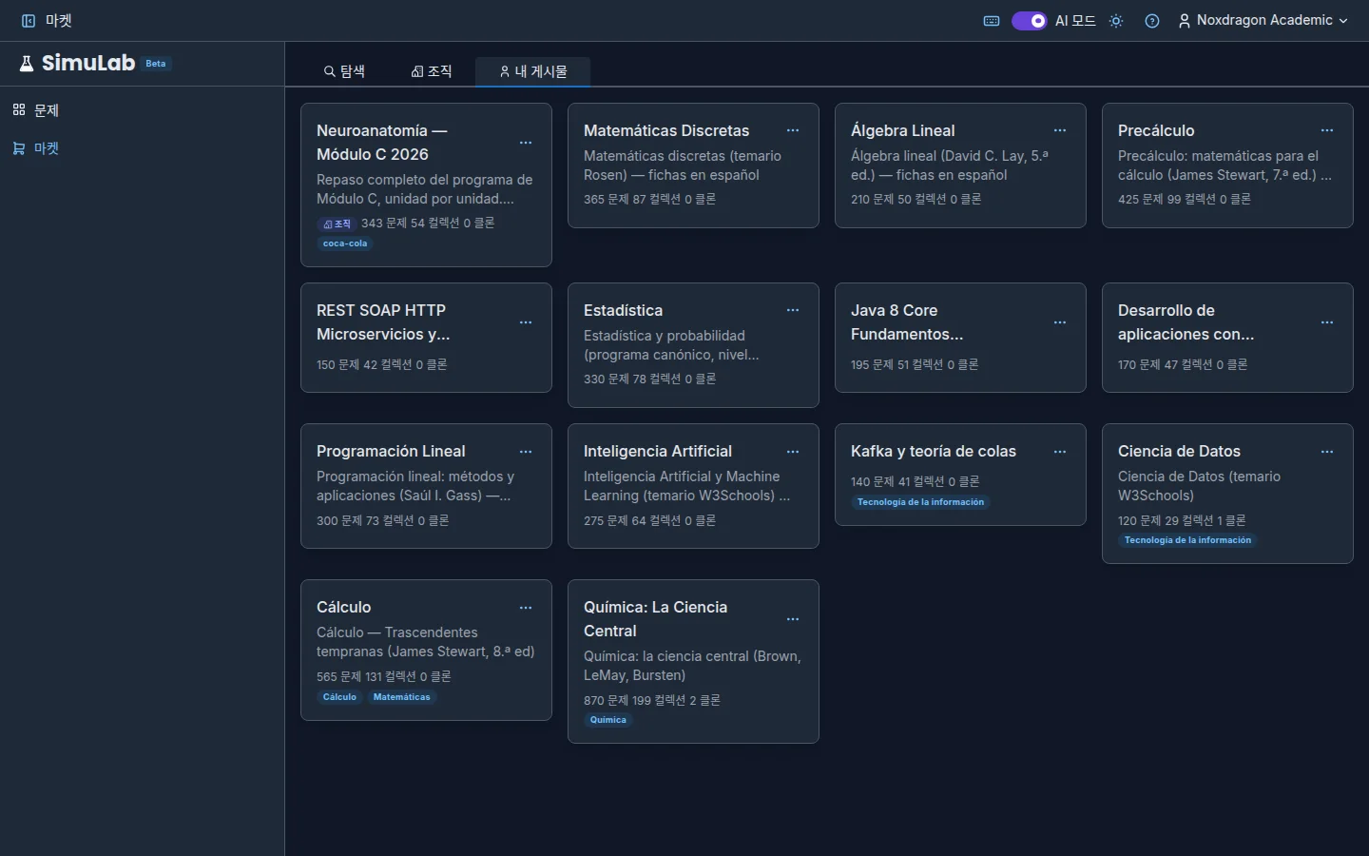Viewport: 1369px width, 856px height.
Task: Open options menu for Álgebra Lineal
Action: tap(1060, 130)
